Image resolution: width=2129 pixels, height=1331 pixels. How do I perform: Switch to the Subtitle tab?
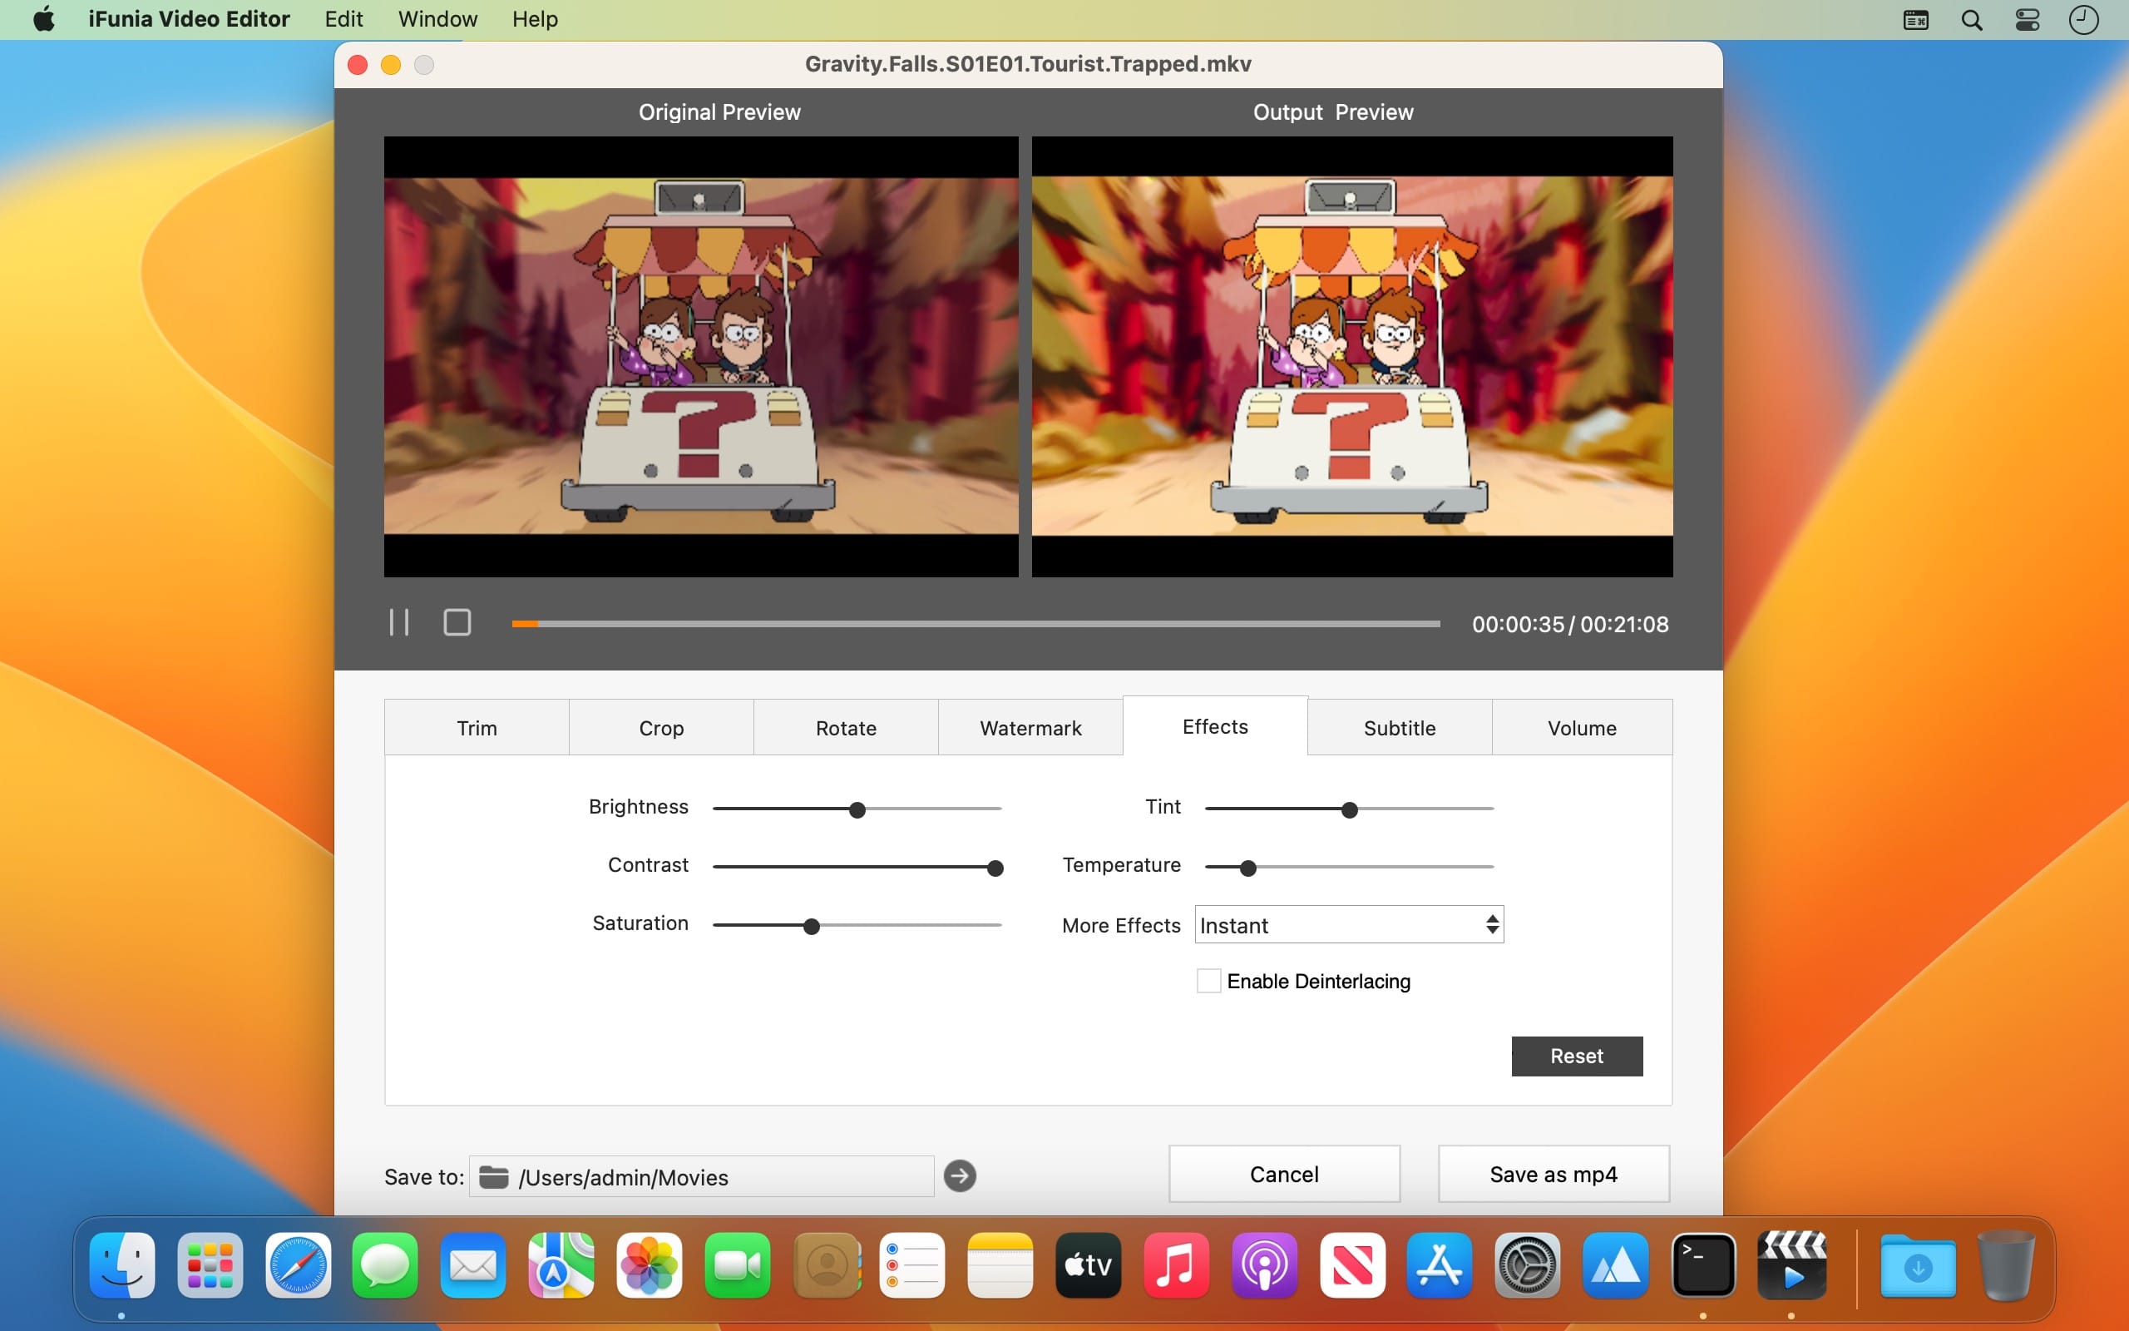(1400, 727)
